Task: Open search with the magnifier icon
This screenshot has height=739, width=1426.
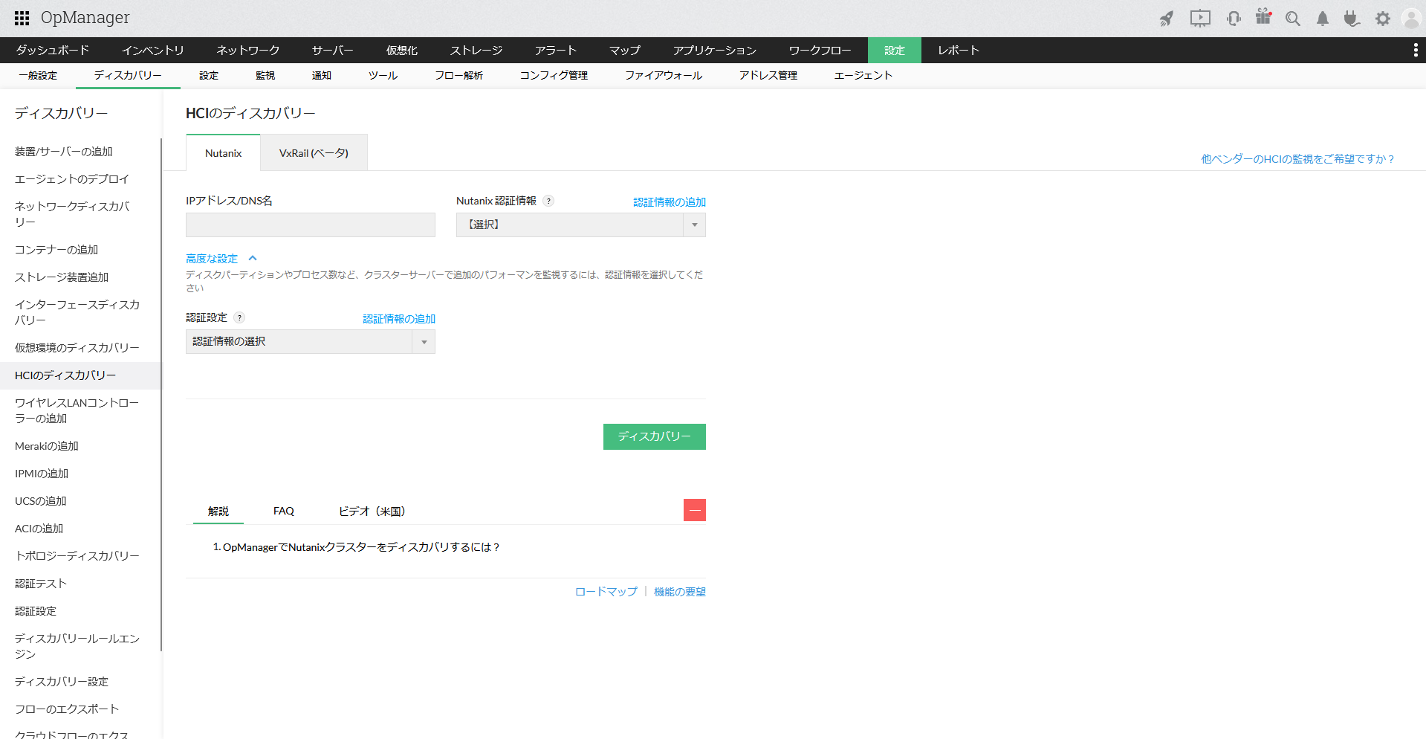Action: click(1293, 19)
